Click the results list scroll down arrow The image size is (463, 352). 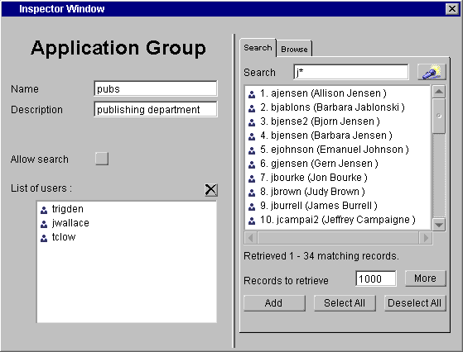point(439,225)
